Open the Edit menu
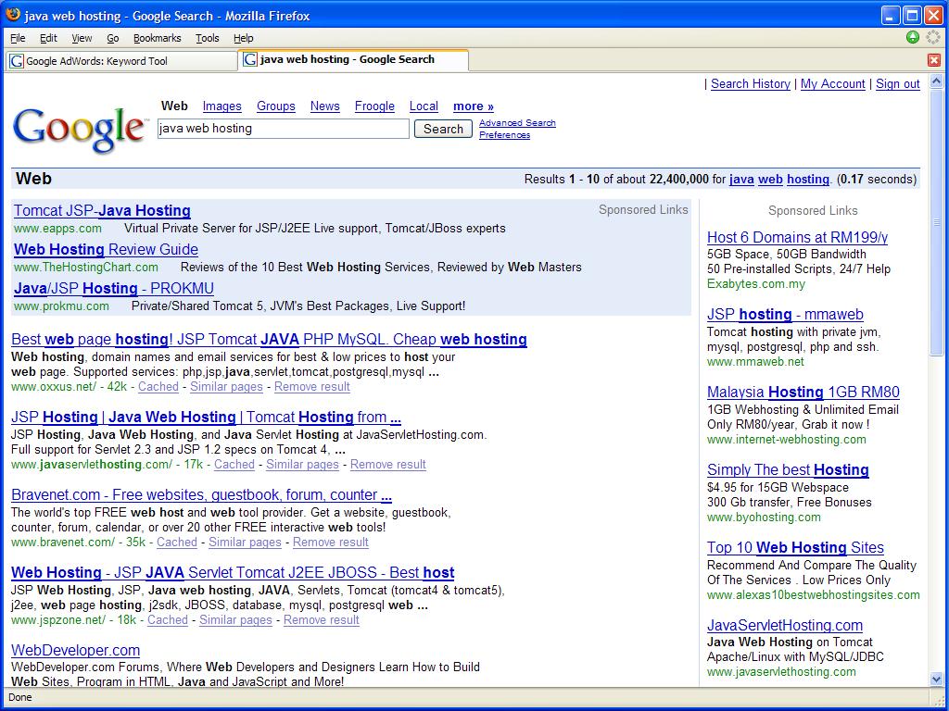Viewport: 949px width, 711px height. tap(48, 38)
